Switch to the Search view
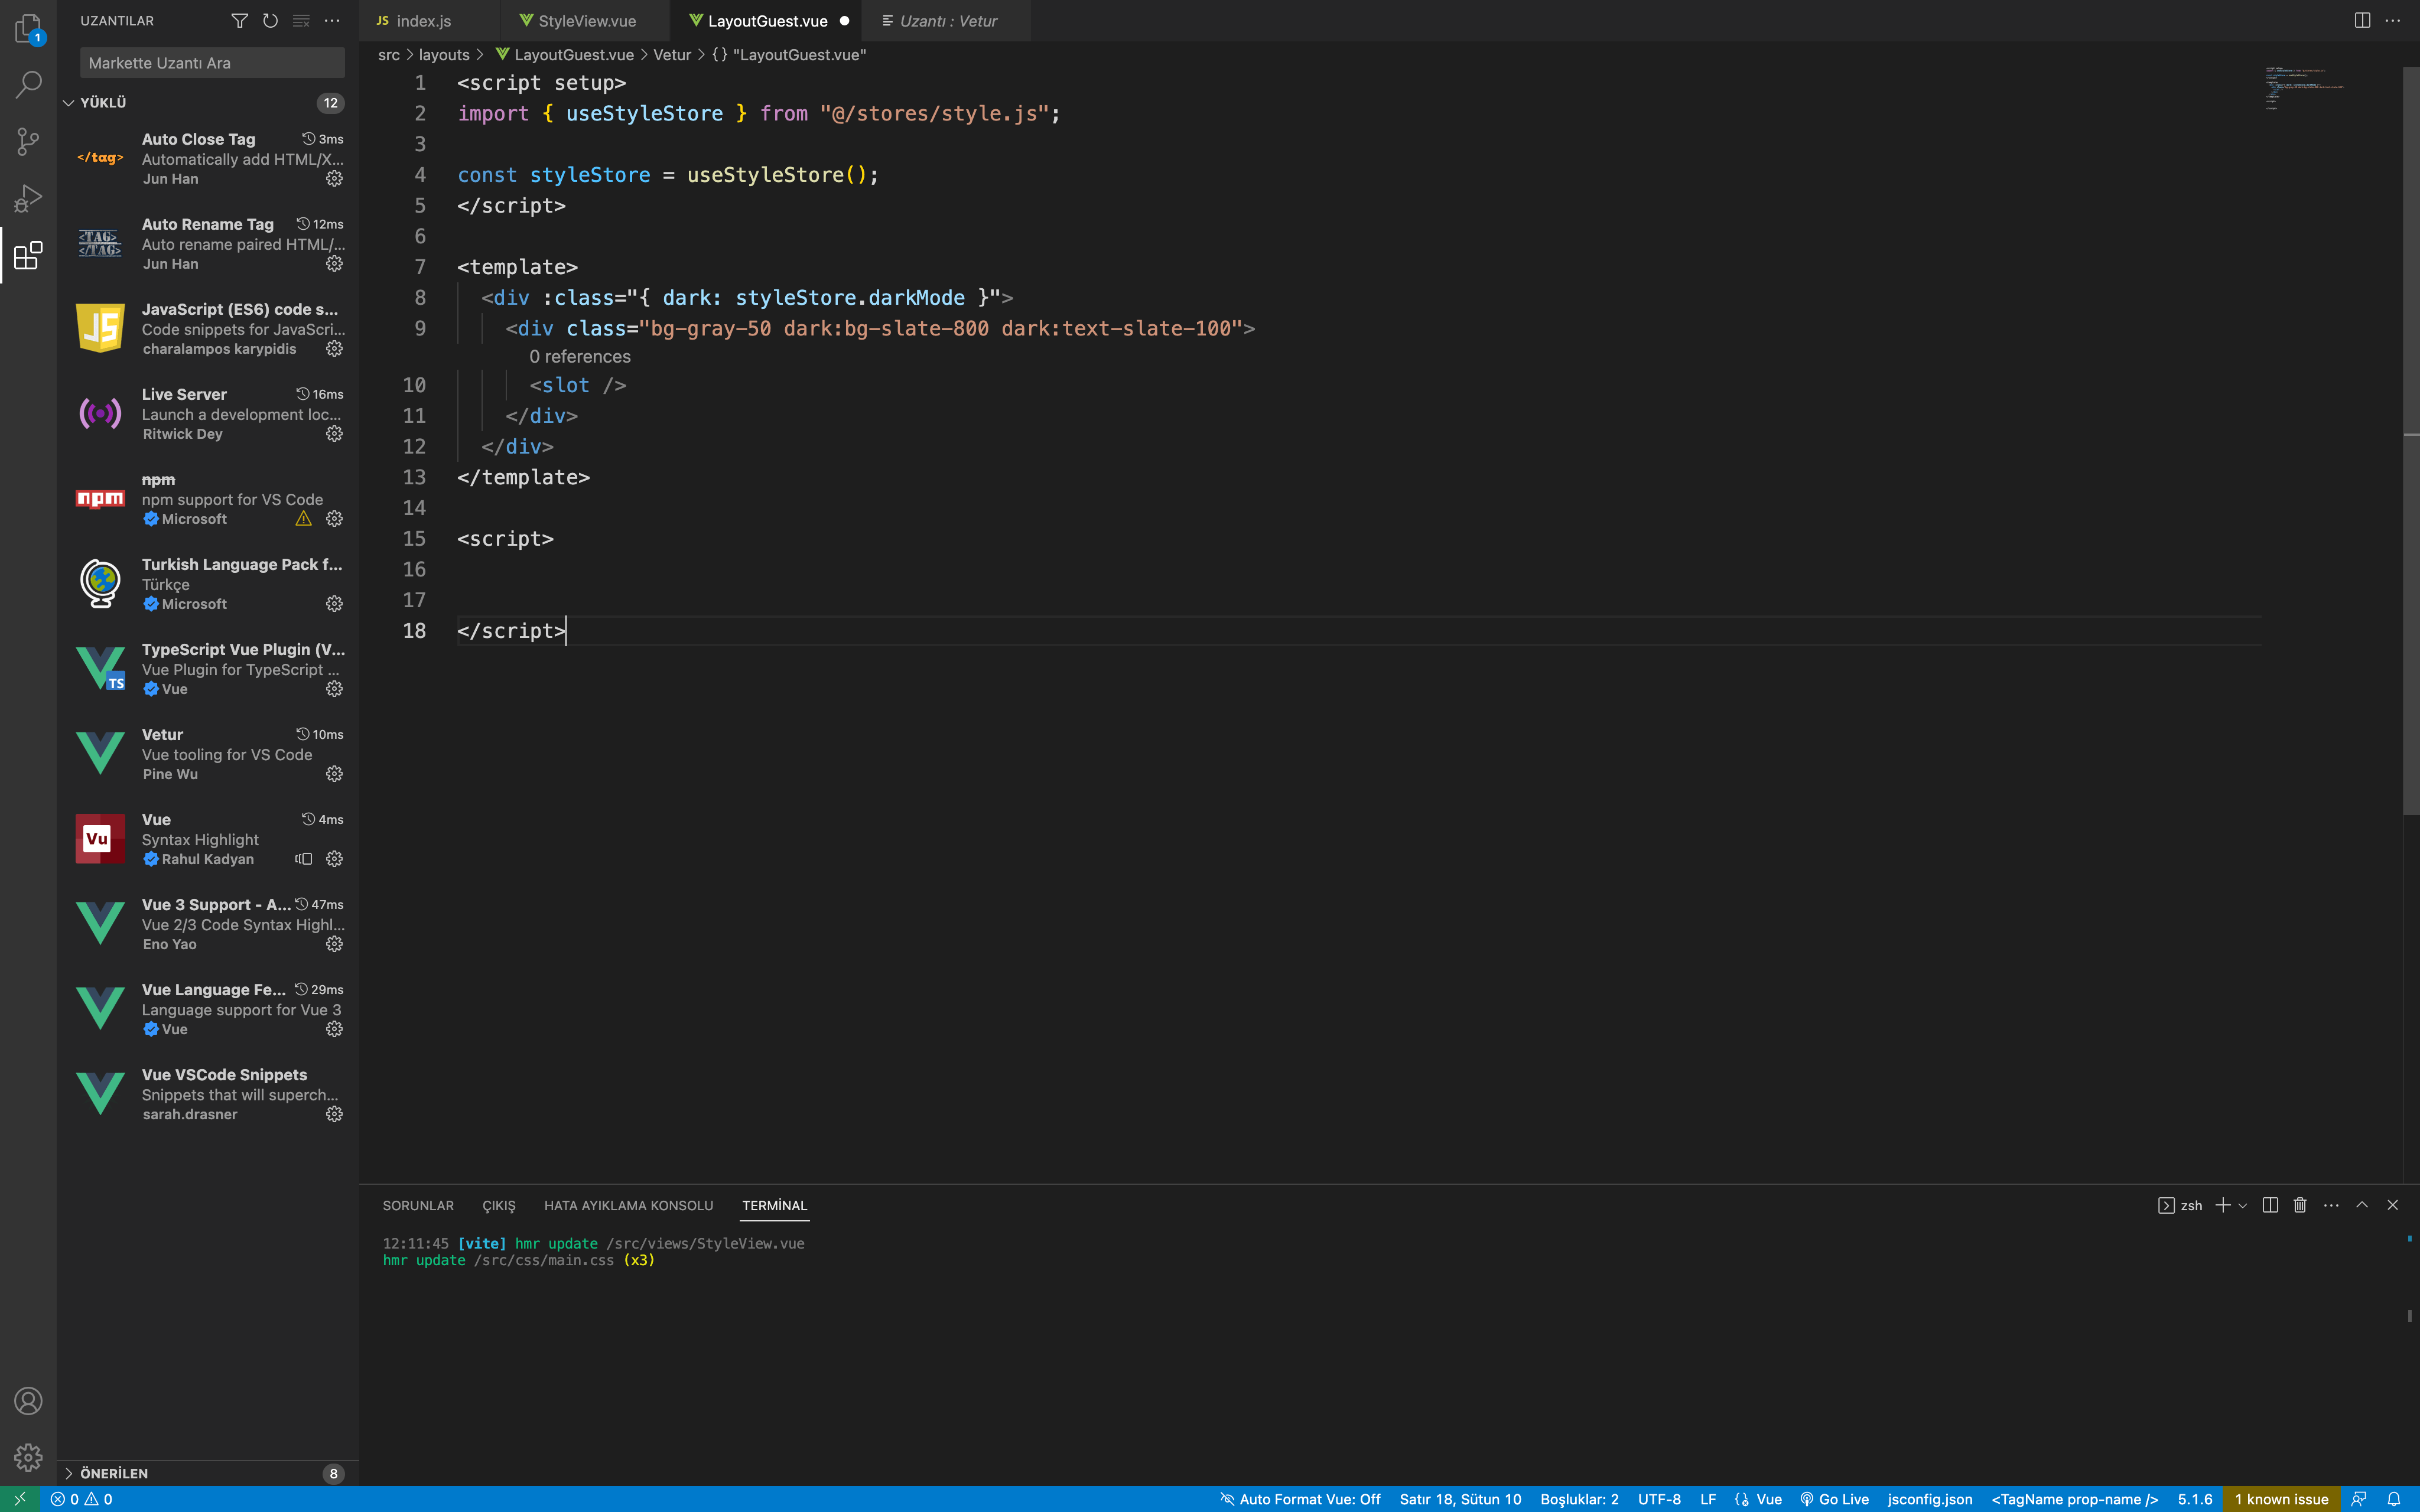 coord(27,84)
